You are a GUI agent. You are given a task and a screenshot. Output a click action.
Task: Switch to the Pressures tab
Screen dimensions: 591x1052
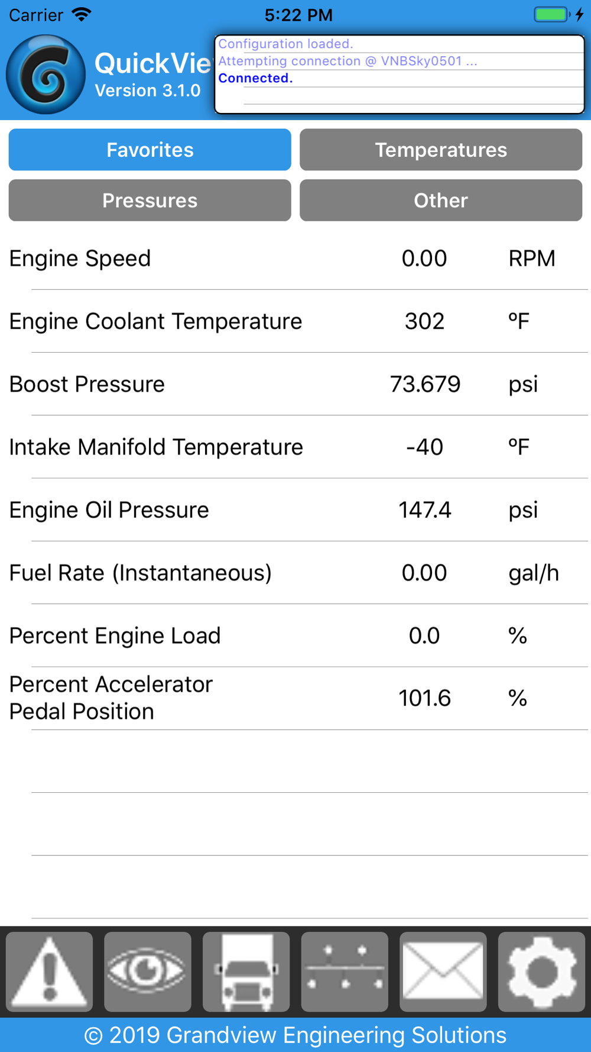(150, 201)
